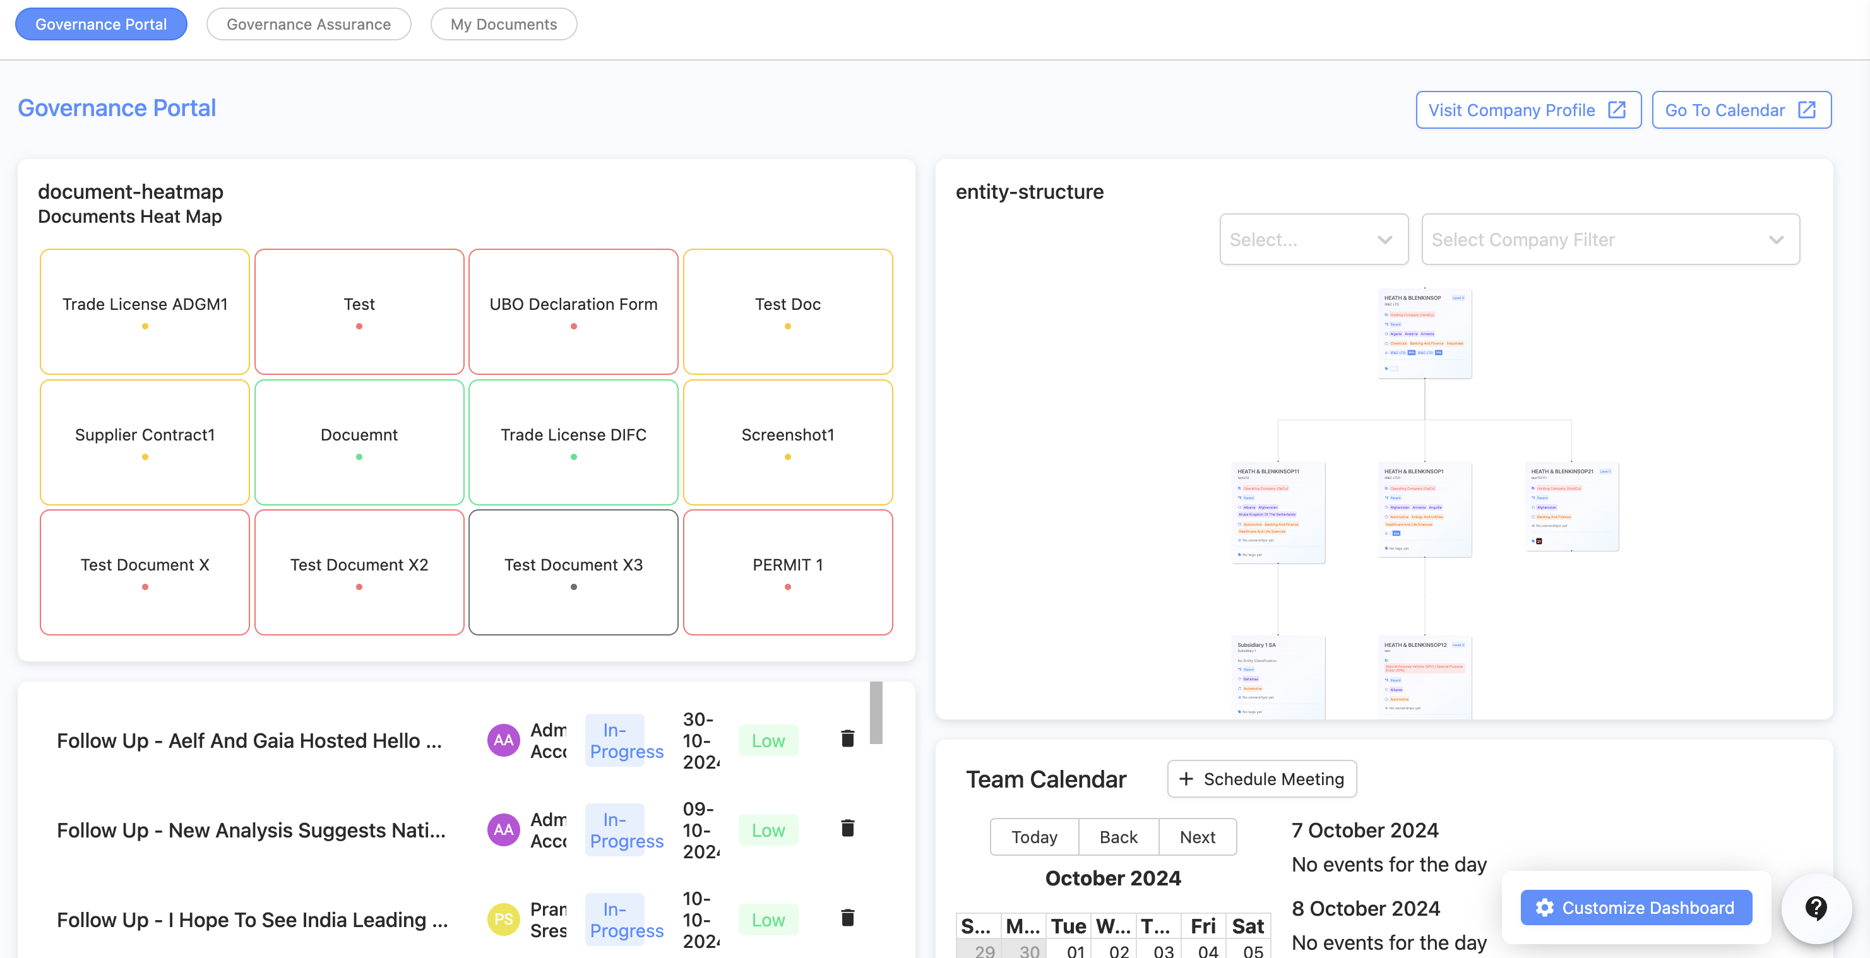Open the Select Company Filter dropdown
Screen dimensions: 1870x958
click(1609, 240)
